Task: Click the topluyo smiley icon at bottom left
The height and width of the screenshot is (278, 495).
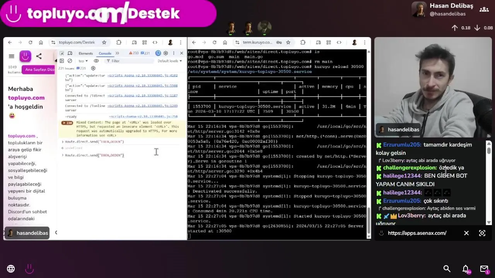Action: (29, 269)
